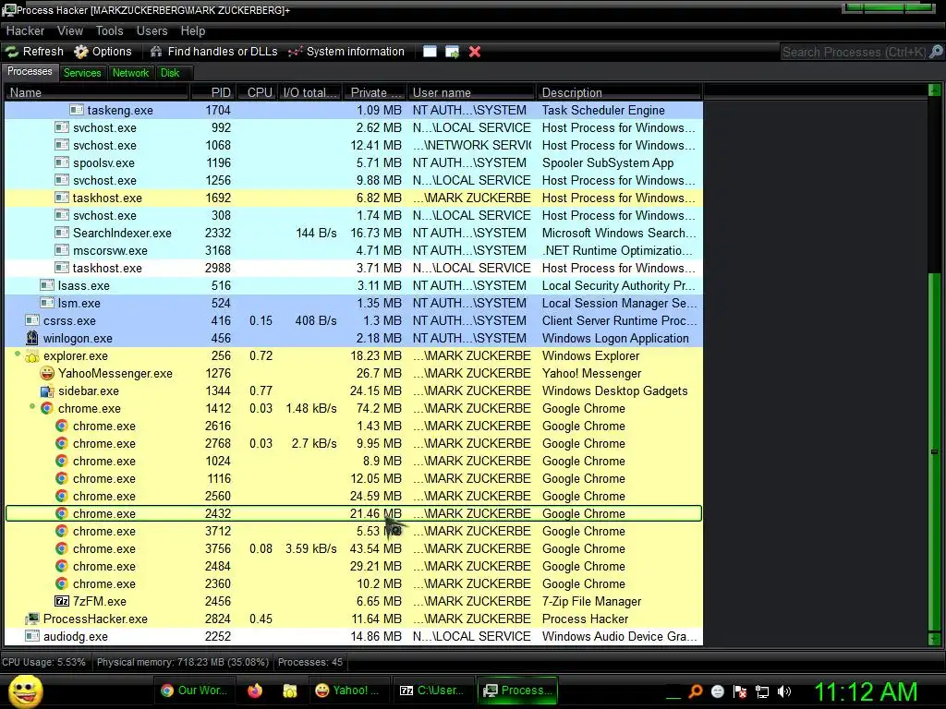
Task: Click the explorer.exe process icon
Action: tap(32, 356)
